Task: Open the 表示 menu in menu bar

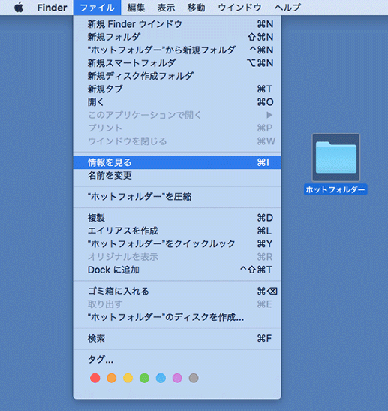Action: click(x=166, y=8)
